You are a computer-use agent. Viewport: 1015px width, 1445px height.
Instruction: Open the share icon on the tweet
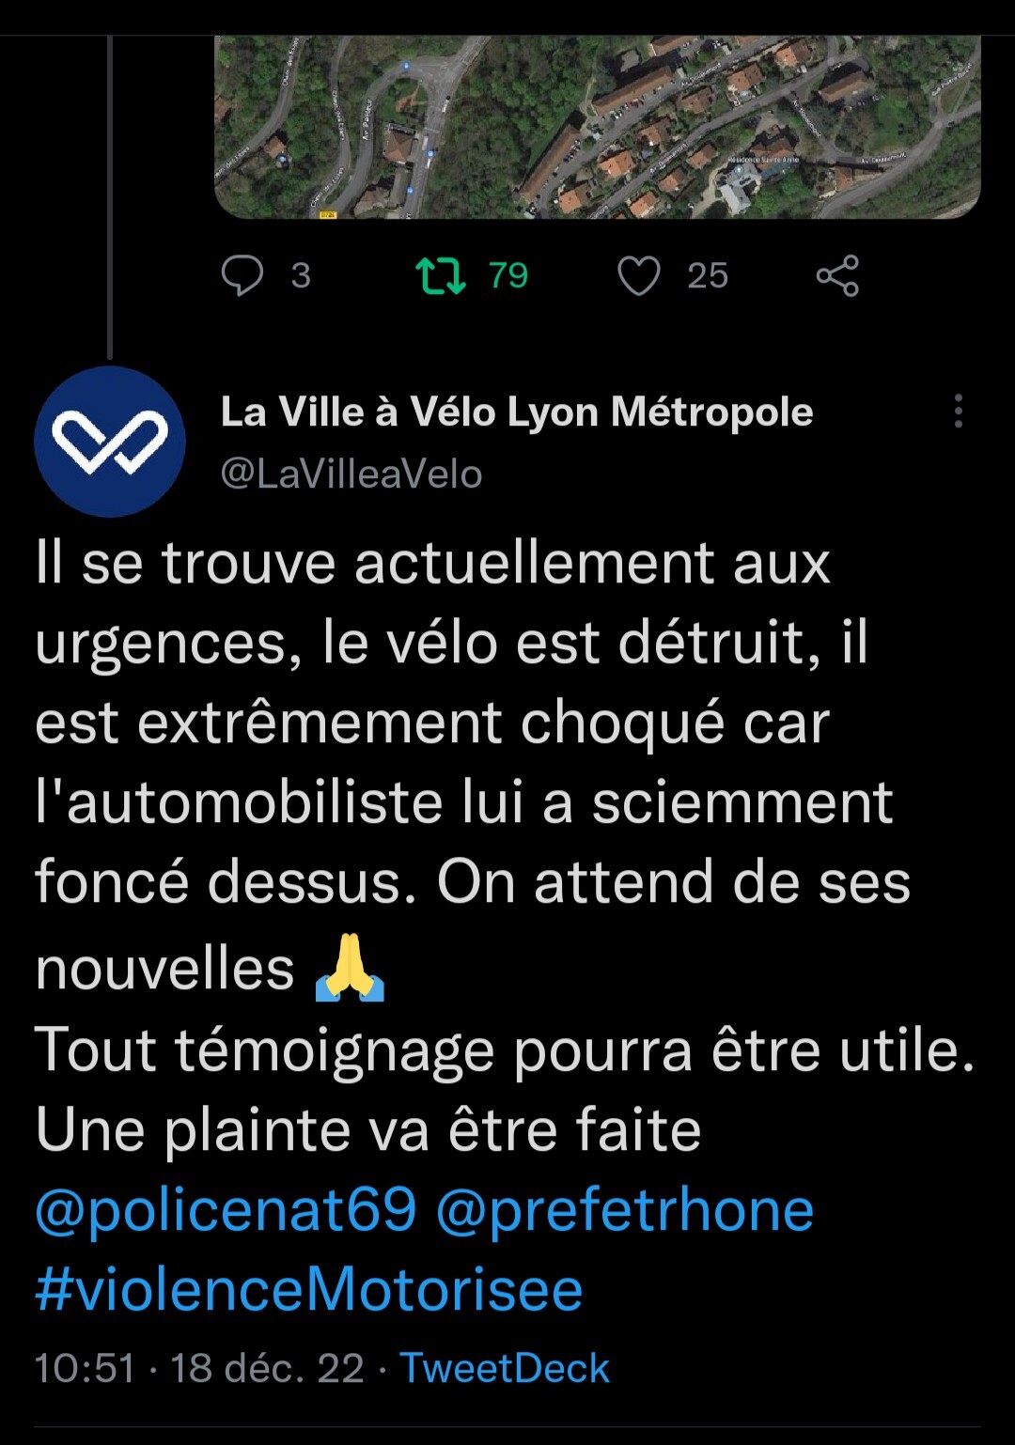tap(837, 275)
